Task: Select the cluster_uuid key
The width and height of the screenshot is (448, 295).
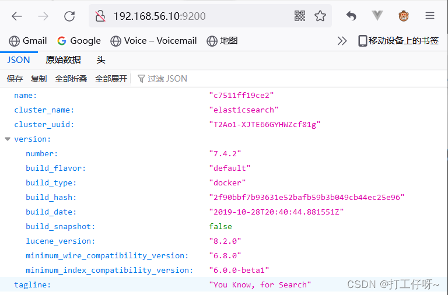Action: 44,125
